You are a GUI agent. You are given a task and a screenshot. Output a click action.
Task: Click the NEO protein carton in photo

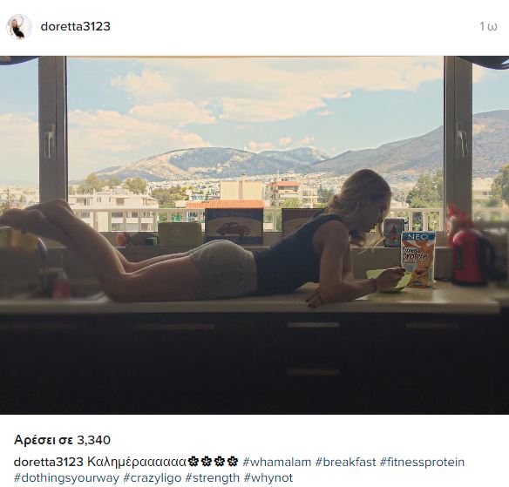pos(418,259)
